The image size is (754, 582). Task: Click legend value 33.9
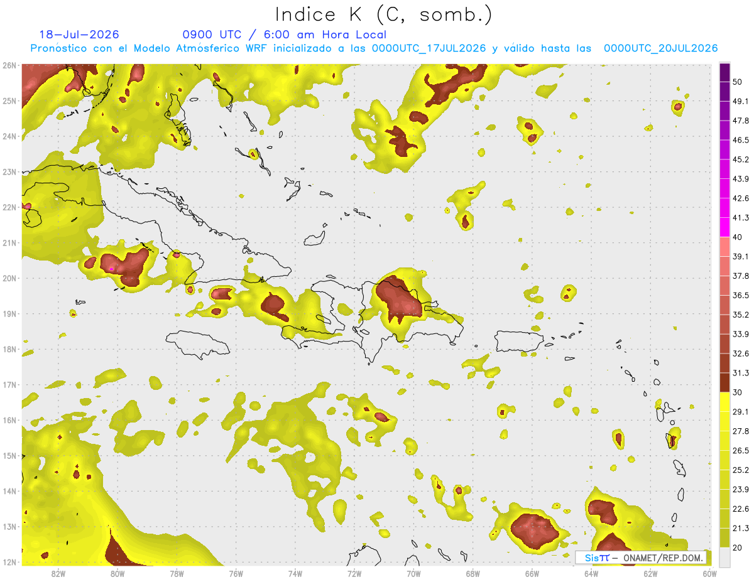pos(740,334)
